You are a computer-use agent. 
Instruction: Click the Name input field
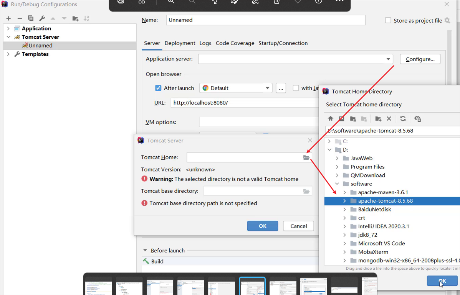pos(265,20)
